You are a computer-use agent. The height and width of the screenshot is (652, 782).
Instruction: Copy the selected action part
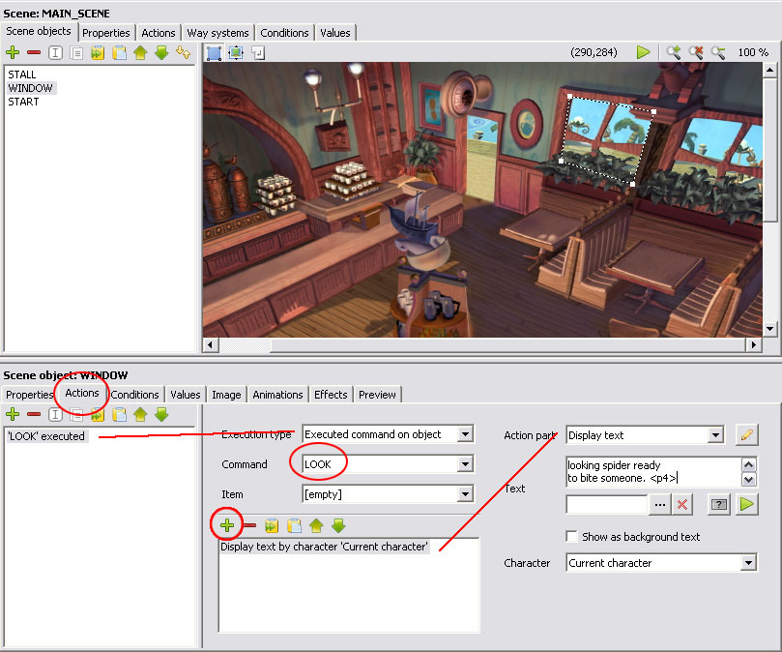click(272, 525)
